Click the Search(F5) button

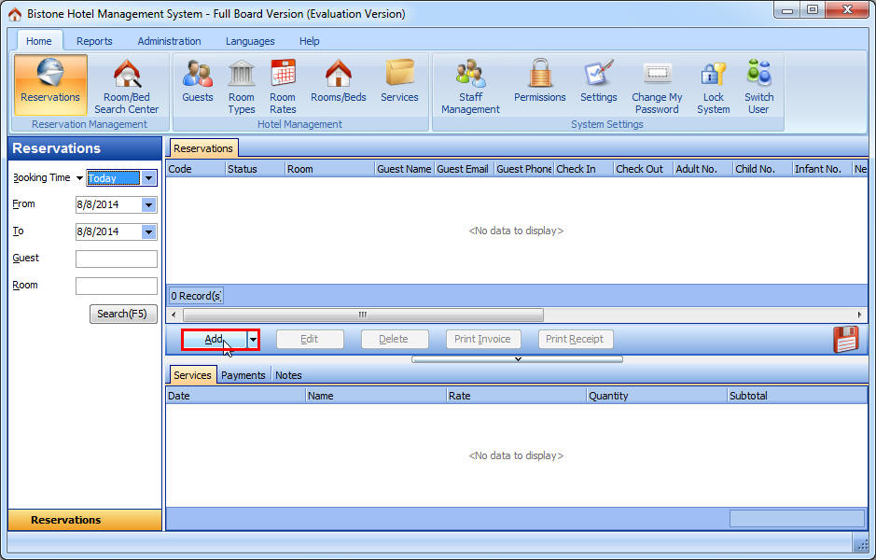coord(122,314)
